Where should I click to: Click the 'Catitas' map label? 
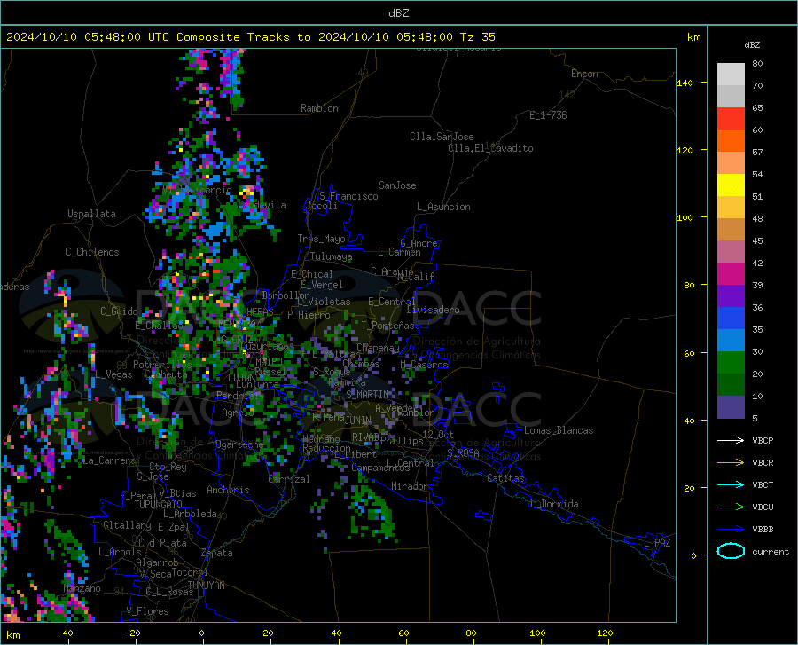(506, 478)
